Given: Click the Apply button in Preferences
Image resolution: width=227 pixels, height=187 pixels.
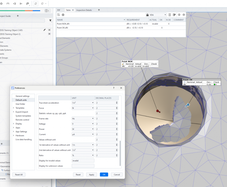Looking at the screenshot, I should (x=92, y=175).
